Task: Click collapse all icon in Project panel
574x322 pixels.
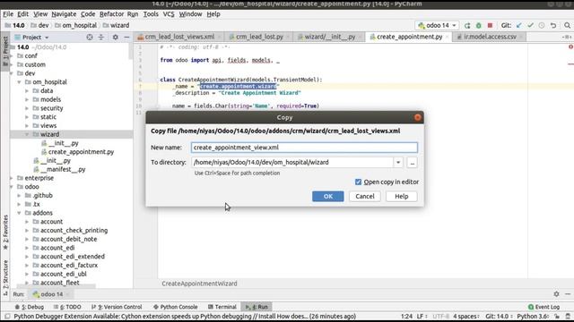Action: click(x=101, y=38)
